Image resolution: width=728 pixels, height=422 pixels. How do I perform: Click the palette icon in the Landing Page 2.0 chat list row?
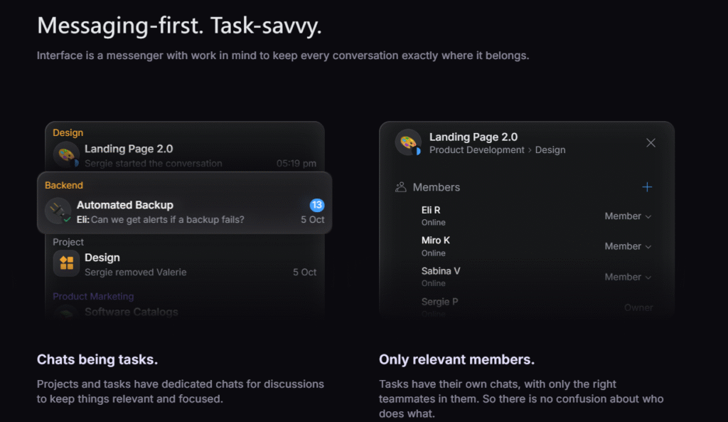pos(65,155)
